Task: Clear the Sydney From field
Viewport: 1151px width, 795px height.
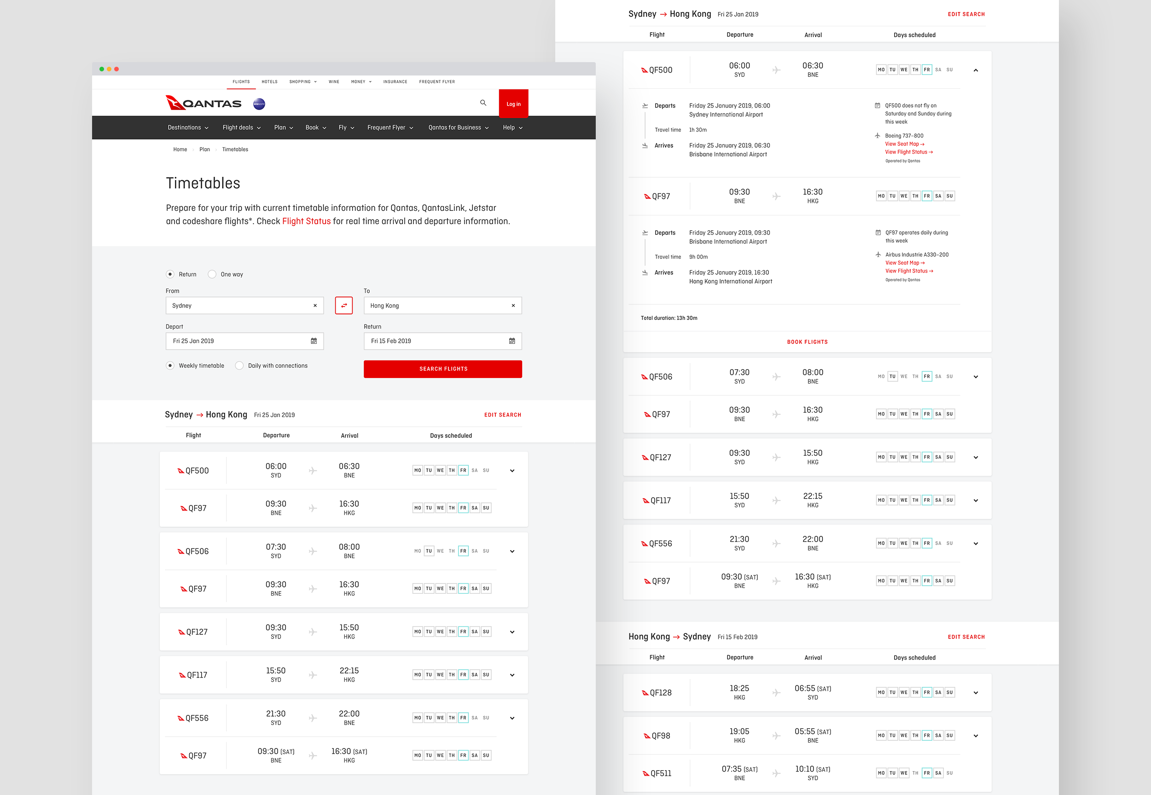Action: coord(315,305)
